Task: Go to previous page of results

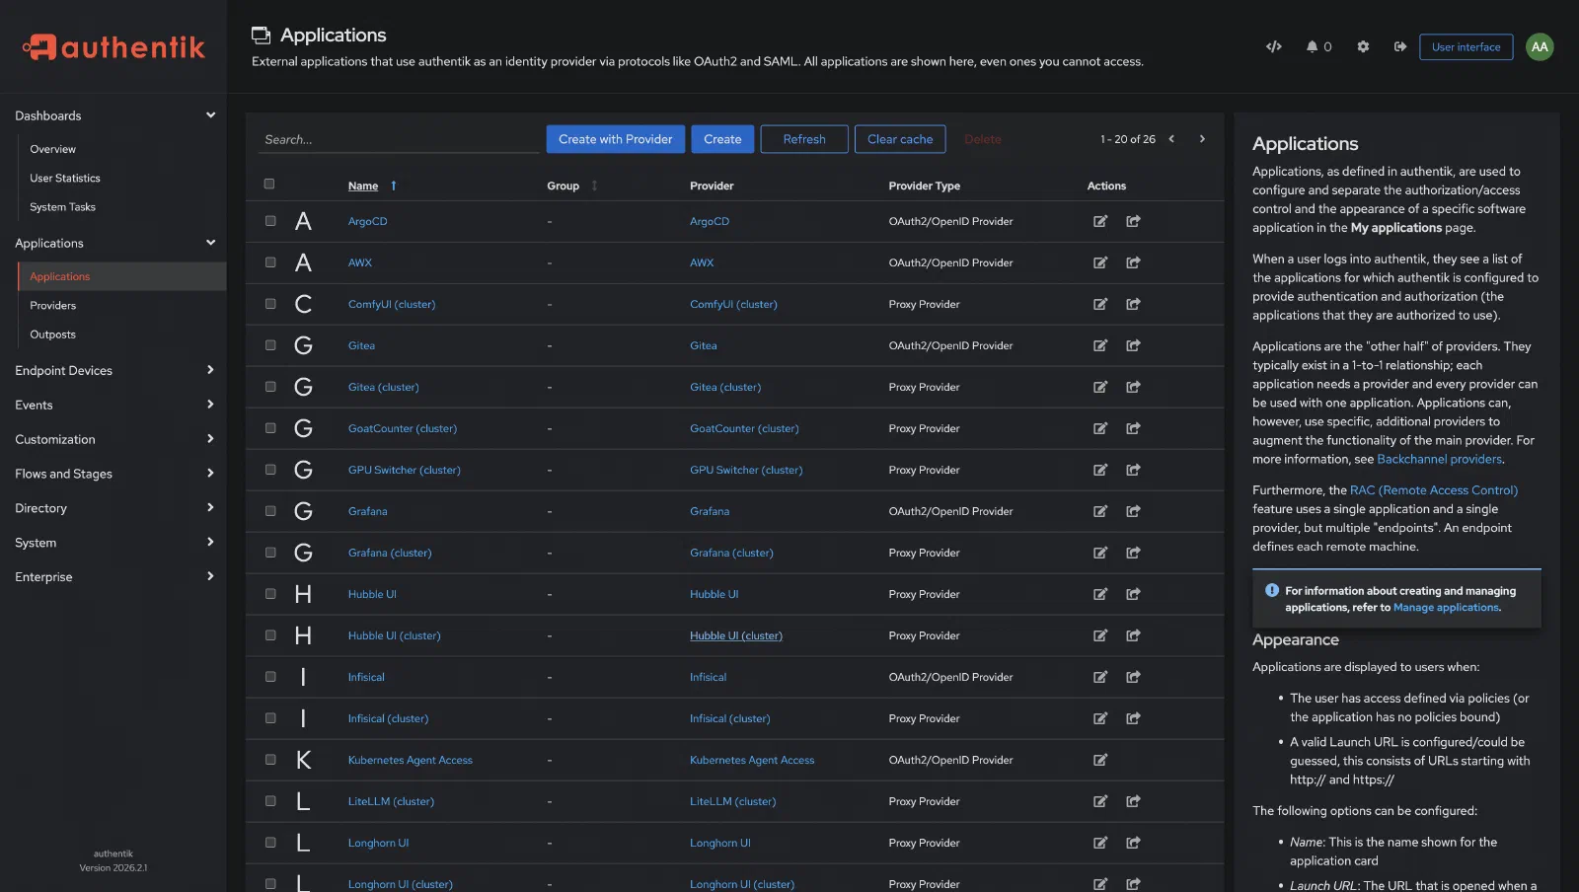Action: pyautogui.click(x=1171, y=139)
